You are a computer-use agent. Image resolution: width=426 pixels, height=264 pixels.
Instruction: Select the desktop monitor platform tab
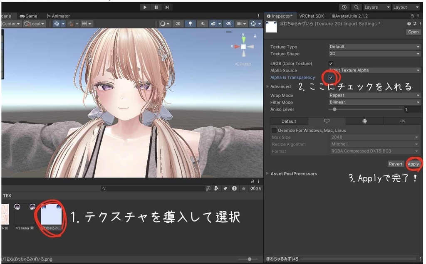[x=327, y=121]
